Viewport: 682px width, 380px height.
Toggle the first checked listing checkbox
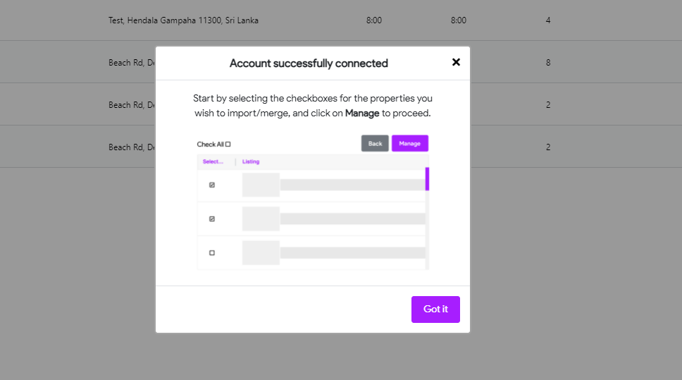pos(212,185)
